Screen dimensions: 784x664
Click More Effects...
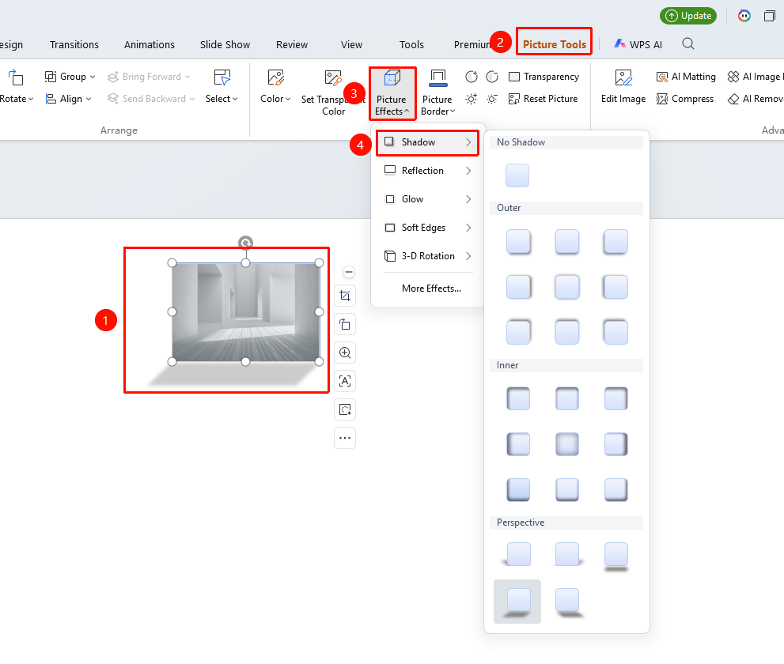click(431, 289)
